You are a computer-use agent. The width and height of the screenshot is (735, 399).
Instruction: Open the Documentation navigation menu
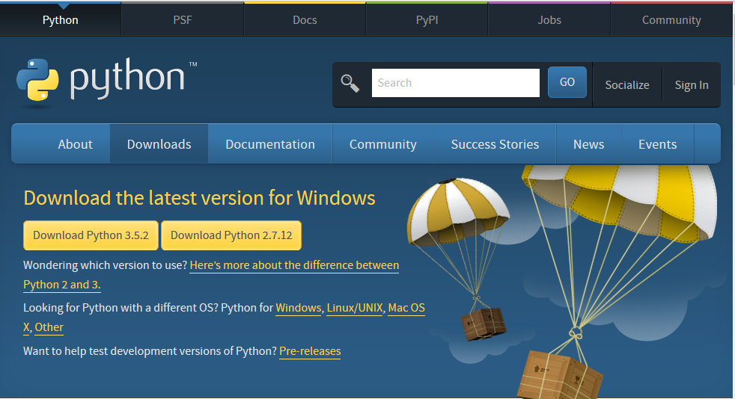[269, 144]
